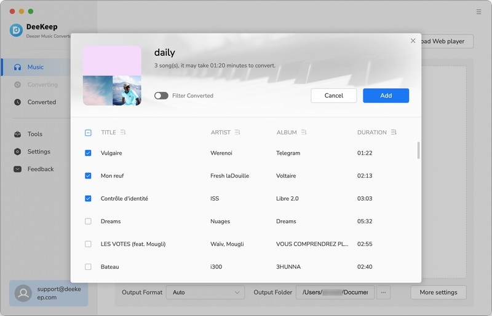Click the album 3HUNNA
Image resolution: width=492 pixels, height=316 pixels.
click(x=288, y=267)
